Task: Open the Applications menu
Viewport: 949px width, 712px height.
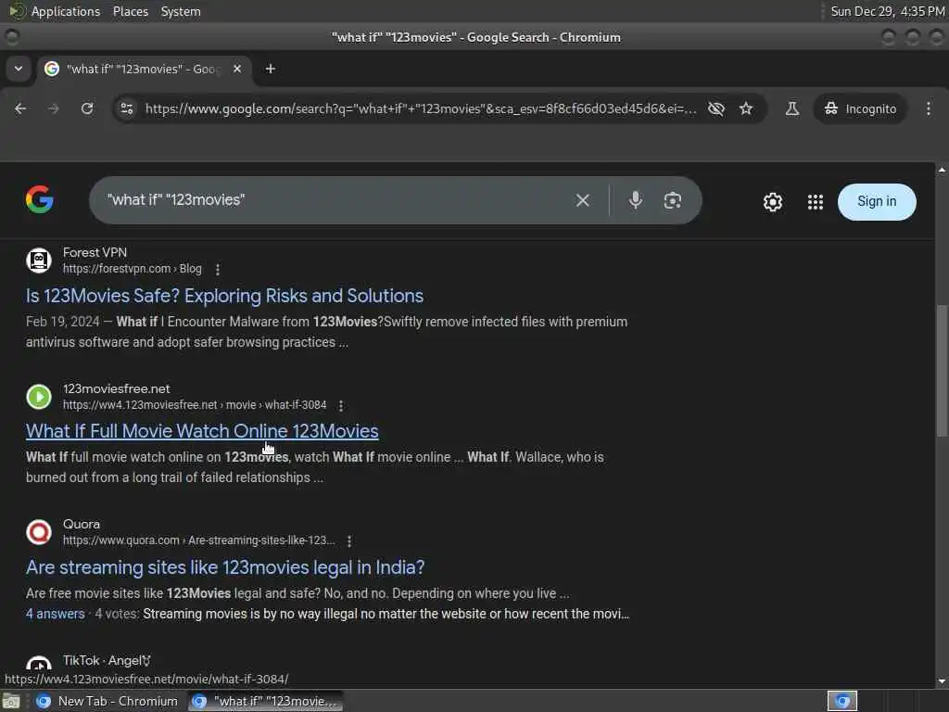Action: (66, 11)
